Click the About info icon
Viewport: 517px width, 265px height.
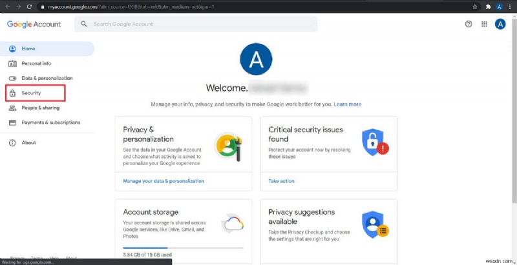click(x=12, y=142)
